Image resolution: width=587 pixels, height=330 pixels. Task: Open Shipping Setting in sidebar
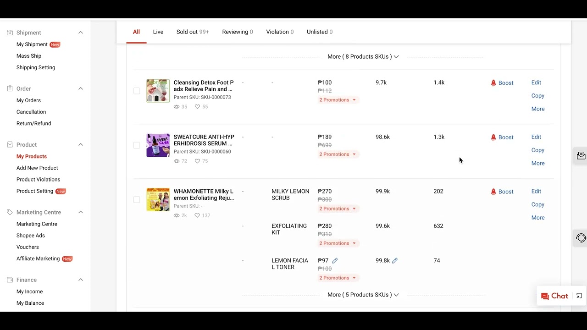point(36,67)
